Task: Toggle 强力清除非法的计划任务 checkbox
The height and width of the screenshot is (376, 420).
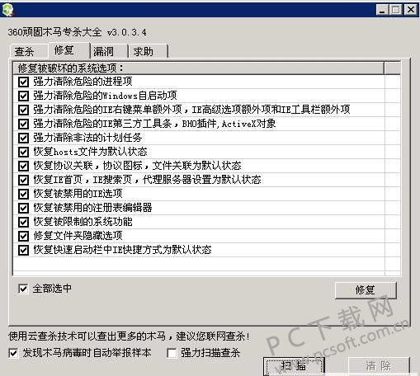Action: 23,138
